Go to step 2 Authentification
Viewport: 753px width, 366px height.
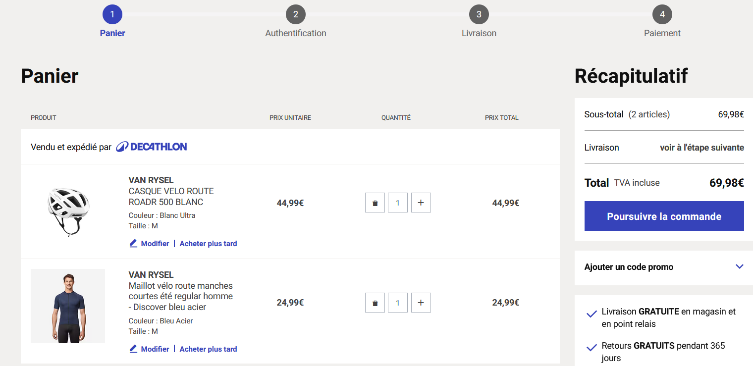pyautogui.click(x=296, y=14)
